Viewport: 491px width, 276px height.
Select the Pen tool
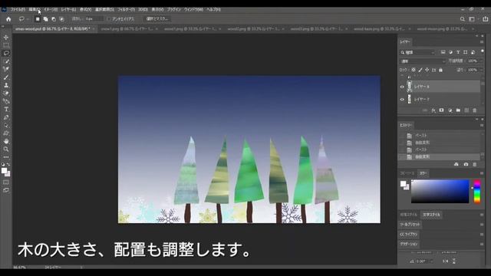(6, 117)
